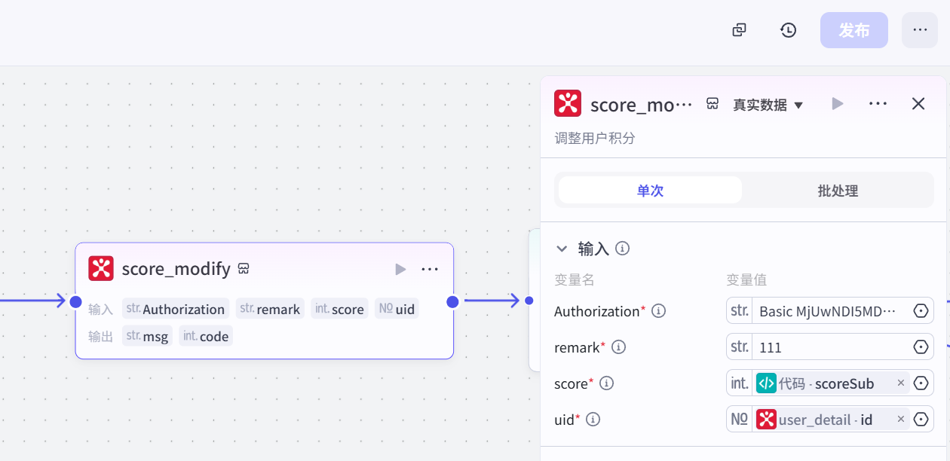Open variable selector for Authorization field
The height and width of the screenshot is (461, 950).
[x=921, y=311]
